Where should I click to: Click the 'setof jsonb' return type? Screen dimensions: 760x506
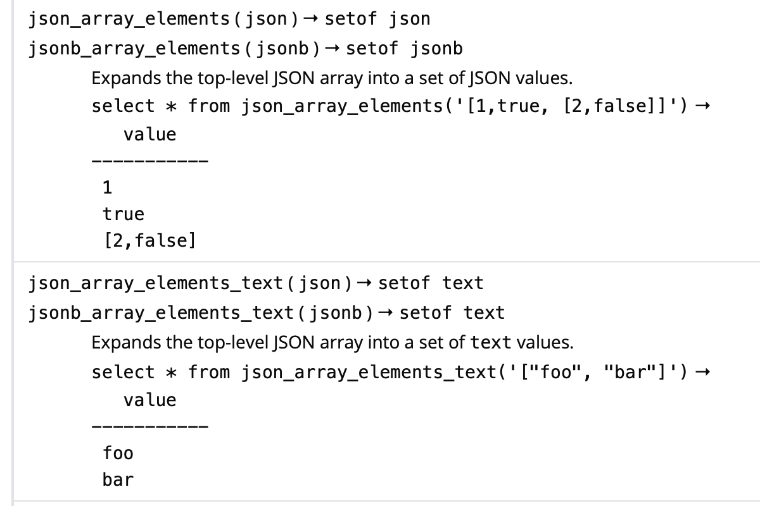click(x=405, y=48)
